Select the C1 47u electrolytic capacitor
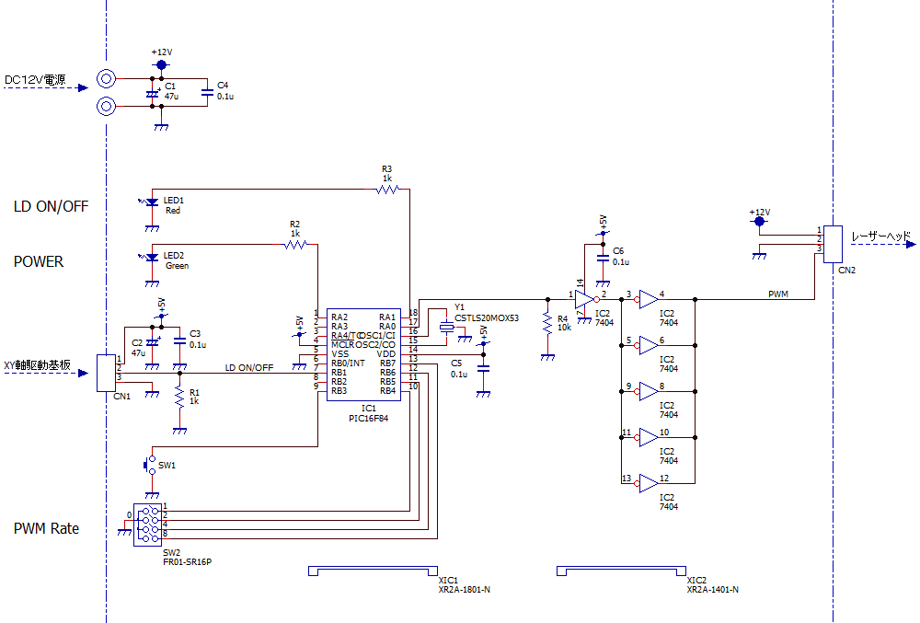Screen dimensions: 920x623 coord(153,94)
